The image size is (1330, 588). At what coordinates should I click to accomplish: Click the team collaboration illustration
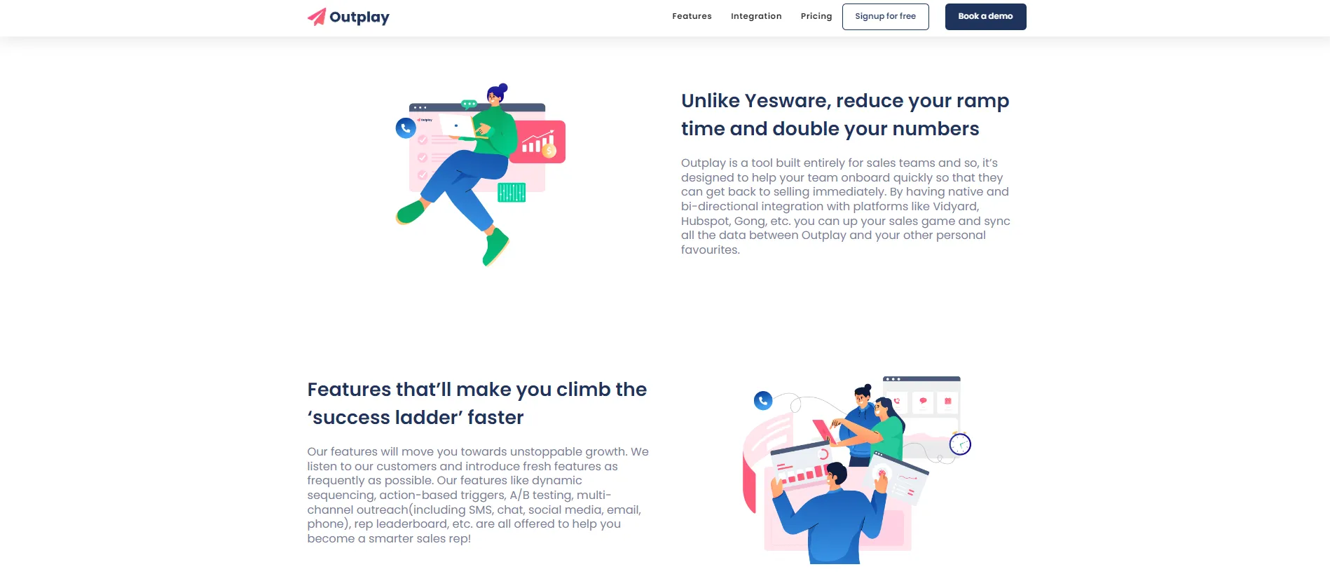(x=856, y=470)
